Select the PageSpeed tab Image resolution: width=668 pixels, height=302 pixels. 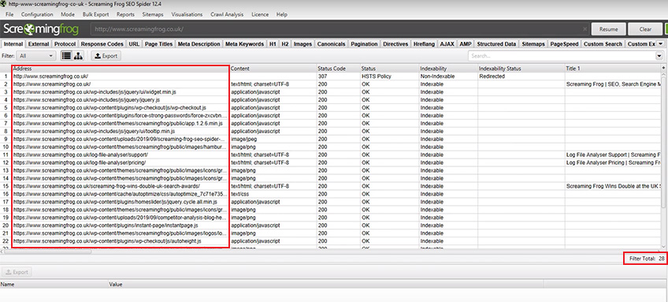point(565,44)
